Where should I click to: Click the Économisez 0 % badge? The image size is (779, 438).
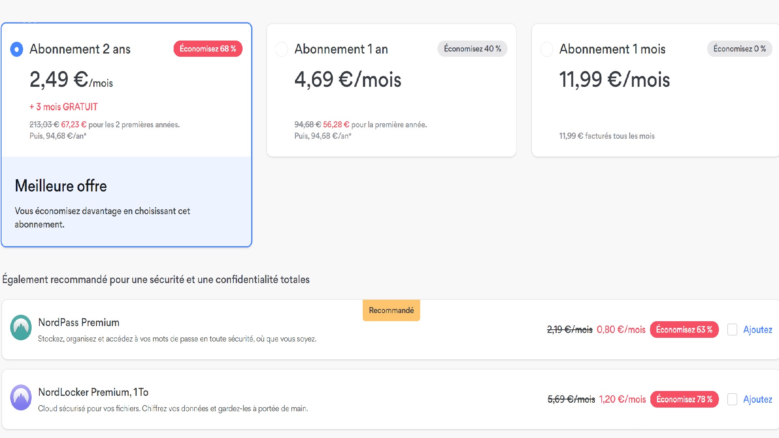pyautogui.click(x=739, y=49)
